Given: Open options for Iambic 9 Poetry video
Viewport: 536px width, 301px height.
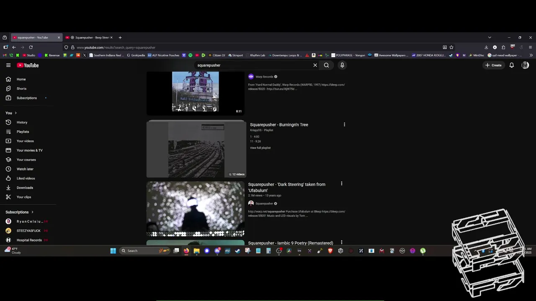Looking at the screenshot, I should pyautogui.click(x=341, y=242).
